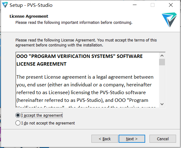Click the scroll up arrow of license text
Viewport: 181px width, 148px height.
click(162, 56)
